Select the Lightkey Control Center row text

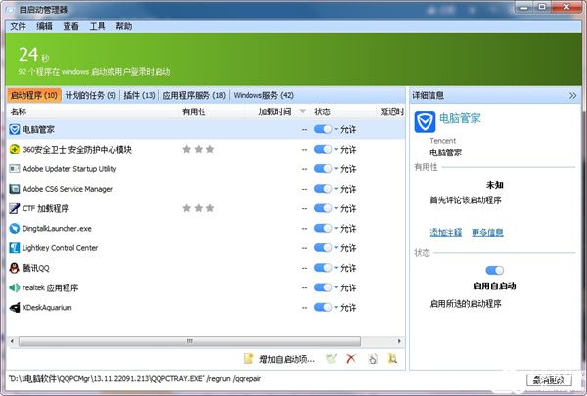[60, 248]
